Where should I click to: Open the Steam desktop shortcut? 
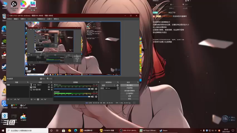tap(4, 67)
